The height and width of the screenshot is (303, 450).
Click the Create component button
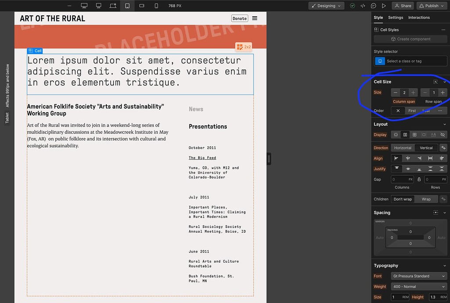point(410,39)
